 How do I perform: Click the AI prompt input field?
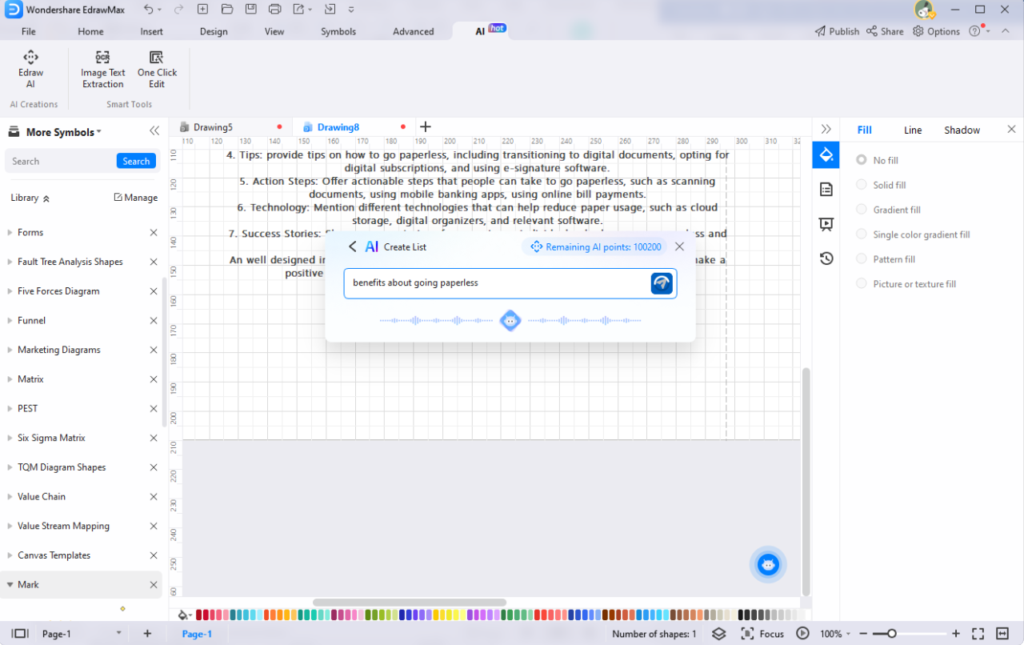(496, 283)
